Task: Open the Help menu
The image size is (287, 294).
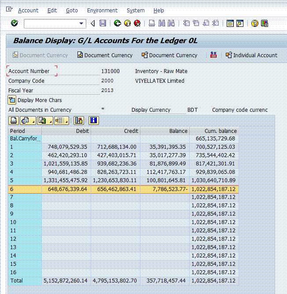Action: (x=159, y=11)
